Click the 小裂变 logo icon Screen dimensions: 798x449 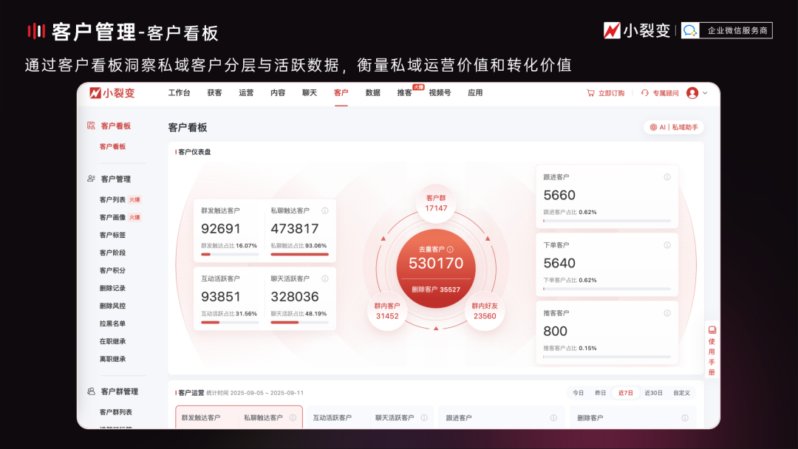click(x=95, y=93)
